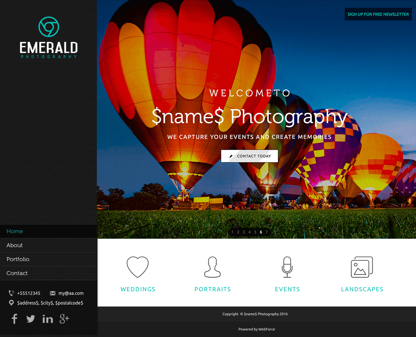Click the Emerald Photography logo
Image resolution: width=416 pixels, height=337 pixels.
tap(49, 38)
